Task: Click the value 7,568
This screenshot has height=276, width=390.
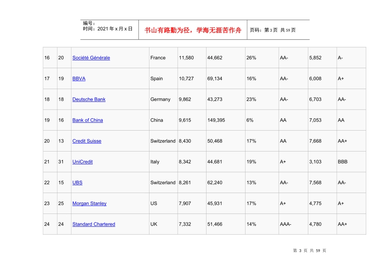Action: [315, 183]
